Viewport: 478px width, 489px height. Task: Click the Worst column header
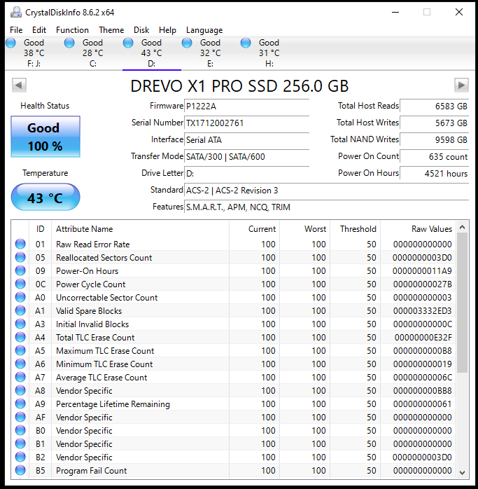point(305,229)
